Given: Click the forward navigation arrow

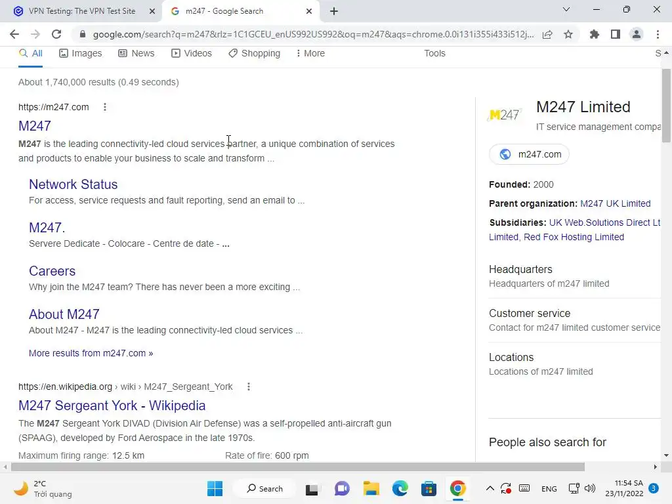Looking at the screenshot, I should click(x=35, y=34).
